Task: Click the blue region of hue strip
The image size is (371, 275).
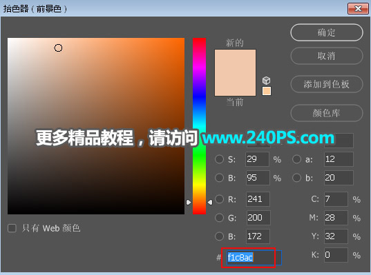Action: point(199,94)
